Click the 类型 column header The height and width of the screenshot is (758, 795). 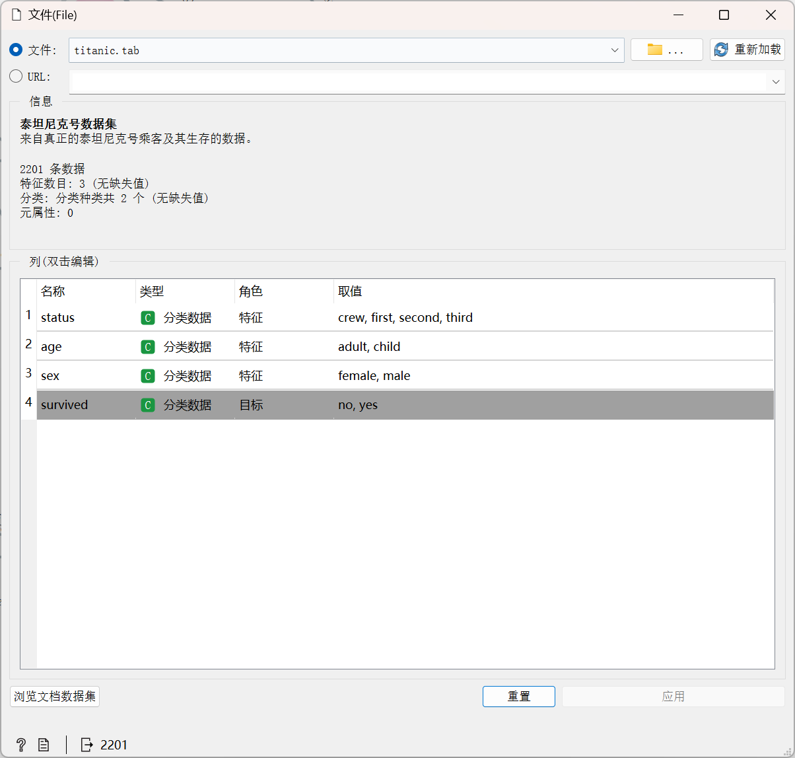[x=186, y=291]
